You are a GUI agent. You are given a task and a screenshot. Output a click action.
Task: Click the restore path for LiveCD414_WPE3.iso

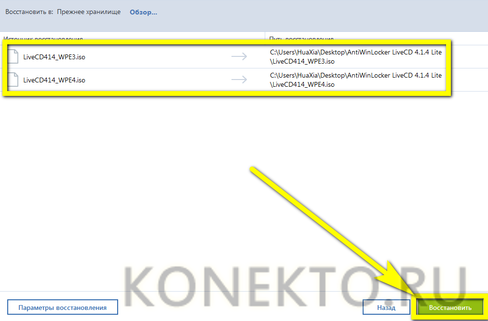pos(355,57)
